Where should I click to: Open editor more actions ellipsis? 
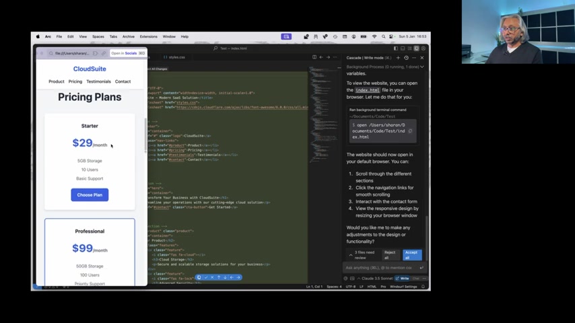[335, 57]
